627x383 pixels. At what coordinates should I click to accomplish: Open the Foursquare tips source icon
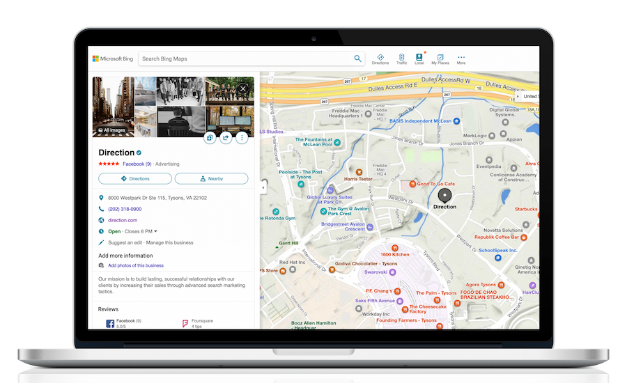[185, 323]
